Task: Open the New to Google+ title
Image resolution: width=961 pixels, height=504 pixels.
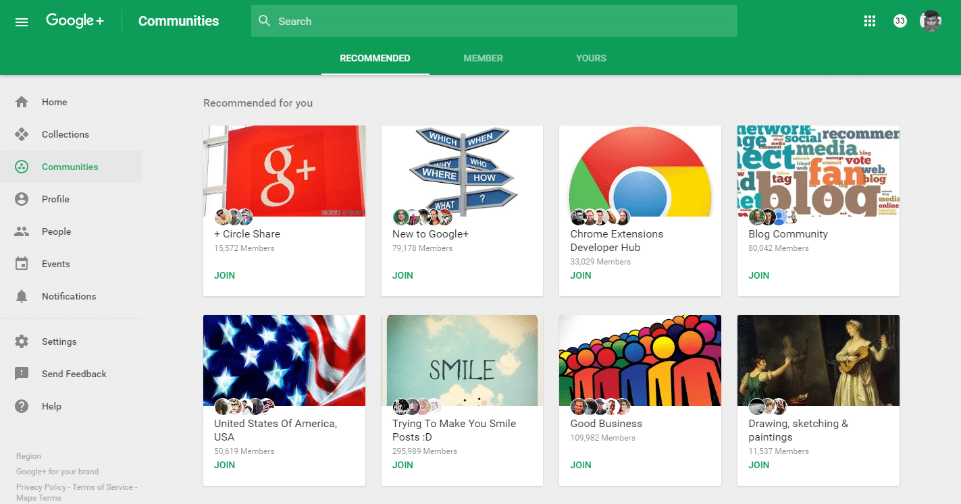Action: pyautogui.click(x=430, y=234)
